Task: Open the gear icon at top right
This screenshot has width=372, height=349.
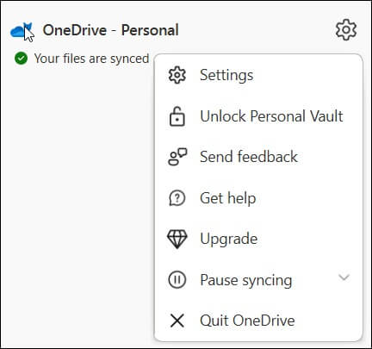Action: pyautogui.click(x=346, y=30)
